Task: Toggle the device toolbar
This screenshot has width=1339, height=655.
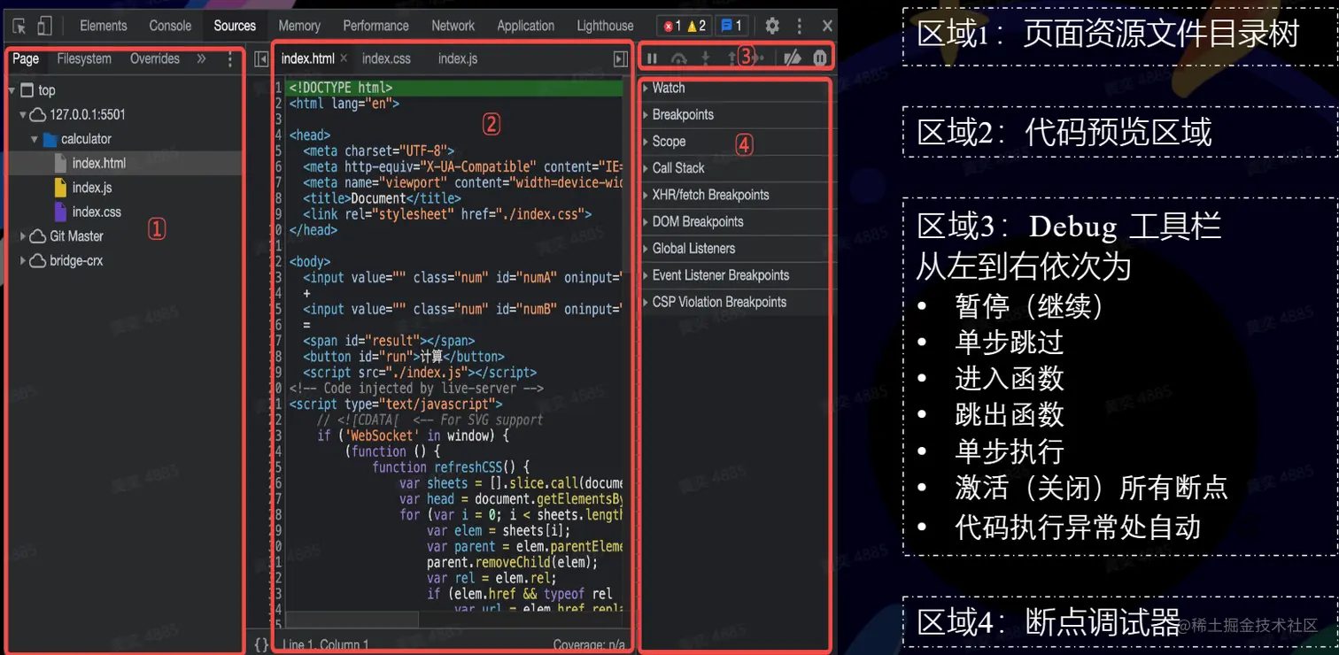Action: coord(44,26)
